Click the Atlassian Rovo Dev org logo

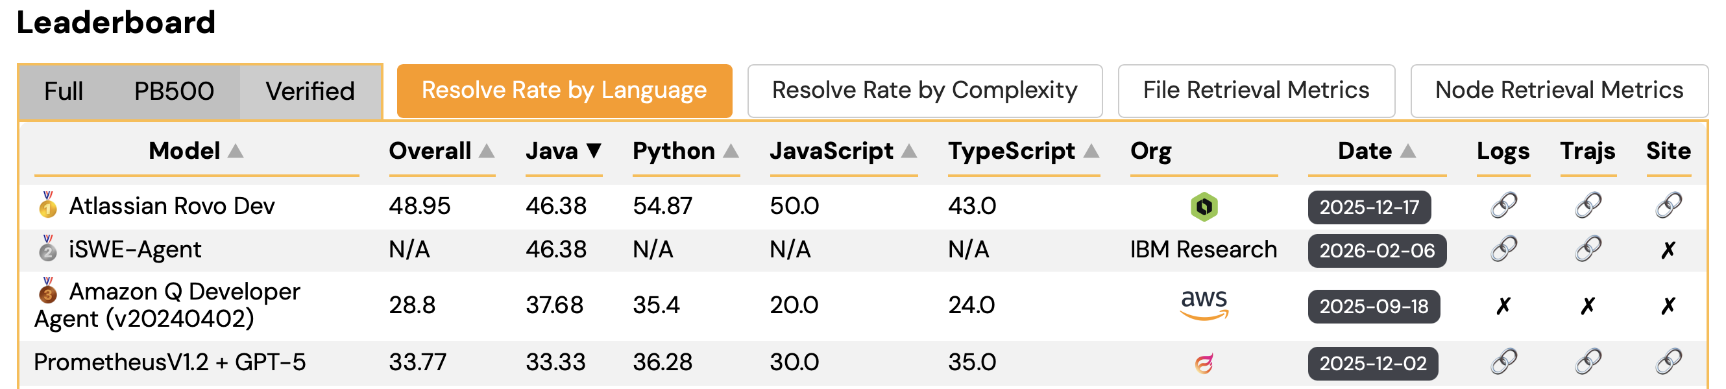click(x=1204, y=206)
